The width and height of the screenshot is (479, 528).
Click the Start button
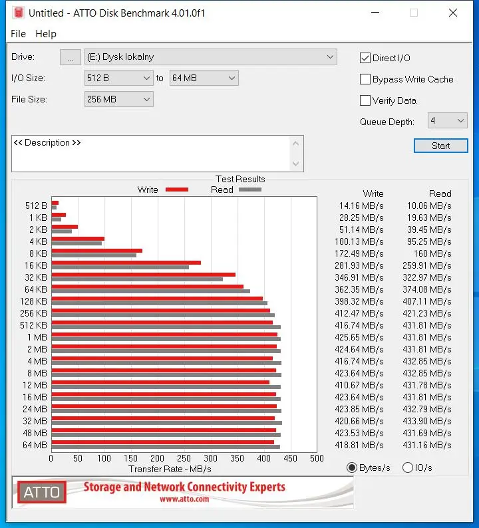(440, 146)
